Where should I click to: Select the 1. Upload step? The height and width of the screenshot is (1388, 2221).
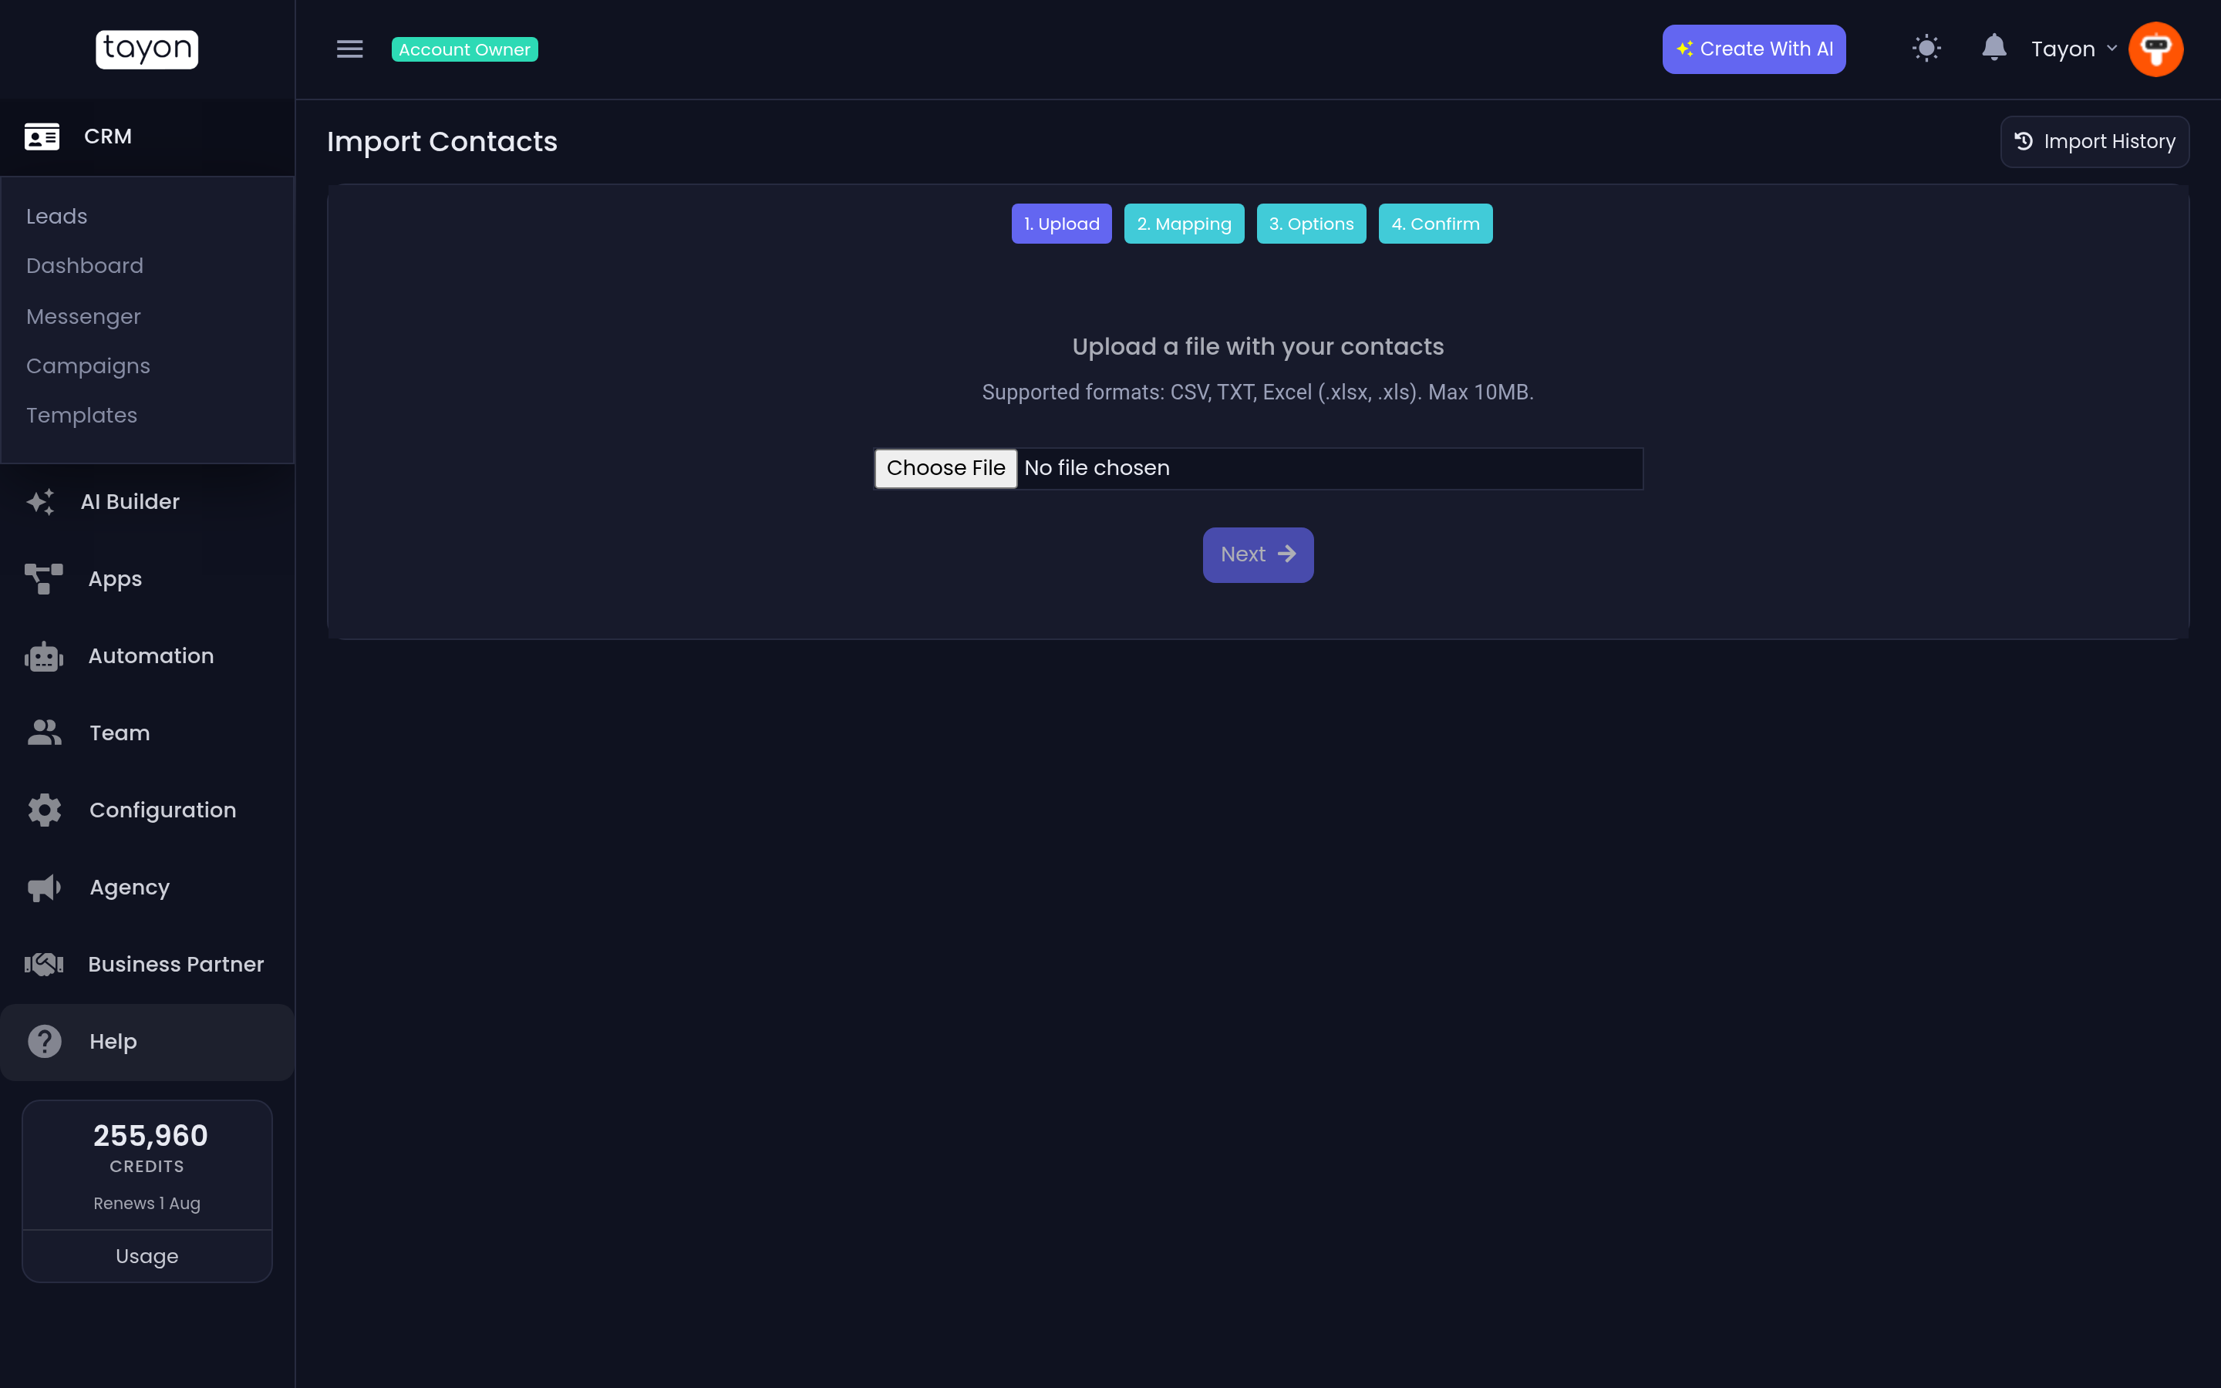point(1061,224)
